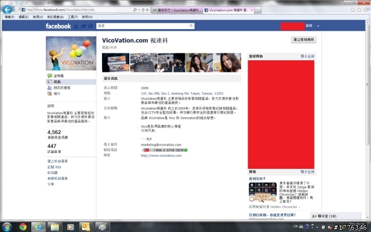This screenshot has height=232, width=371.
Task: Click the Facebook search magnifier button
Action: (x=191, y=26)
